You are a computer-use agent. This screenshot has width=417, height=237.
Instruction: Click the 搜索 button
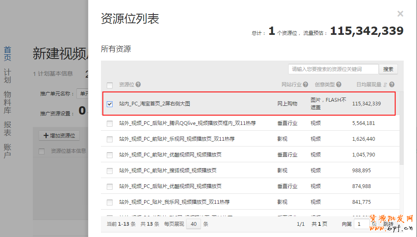[388, 69]
